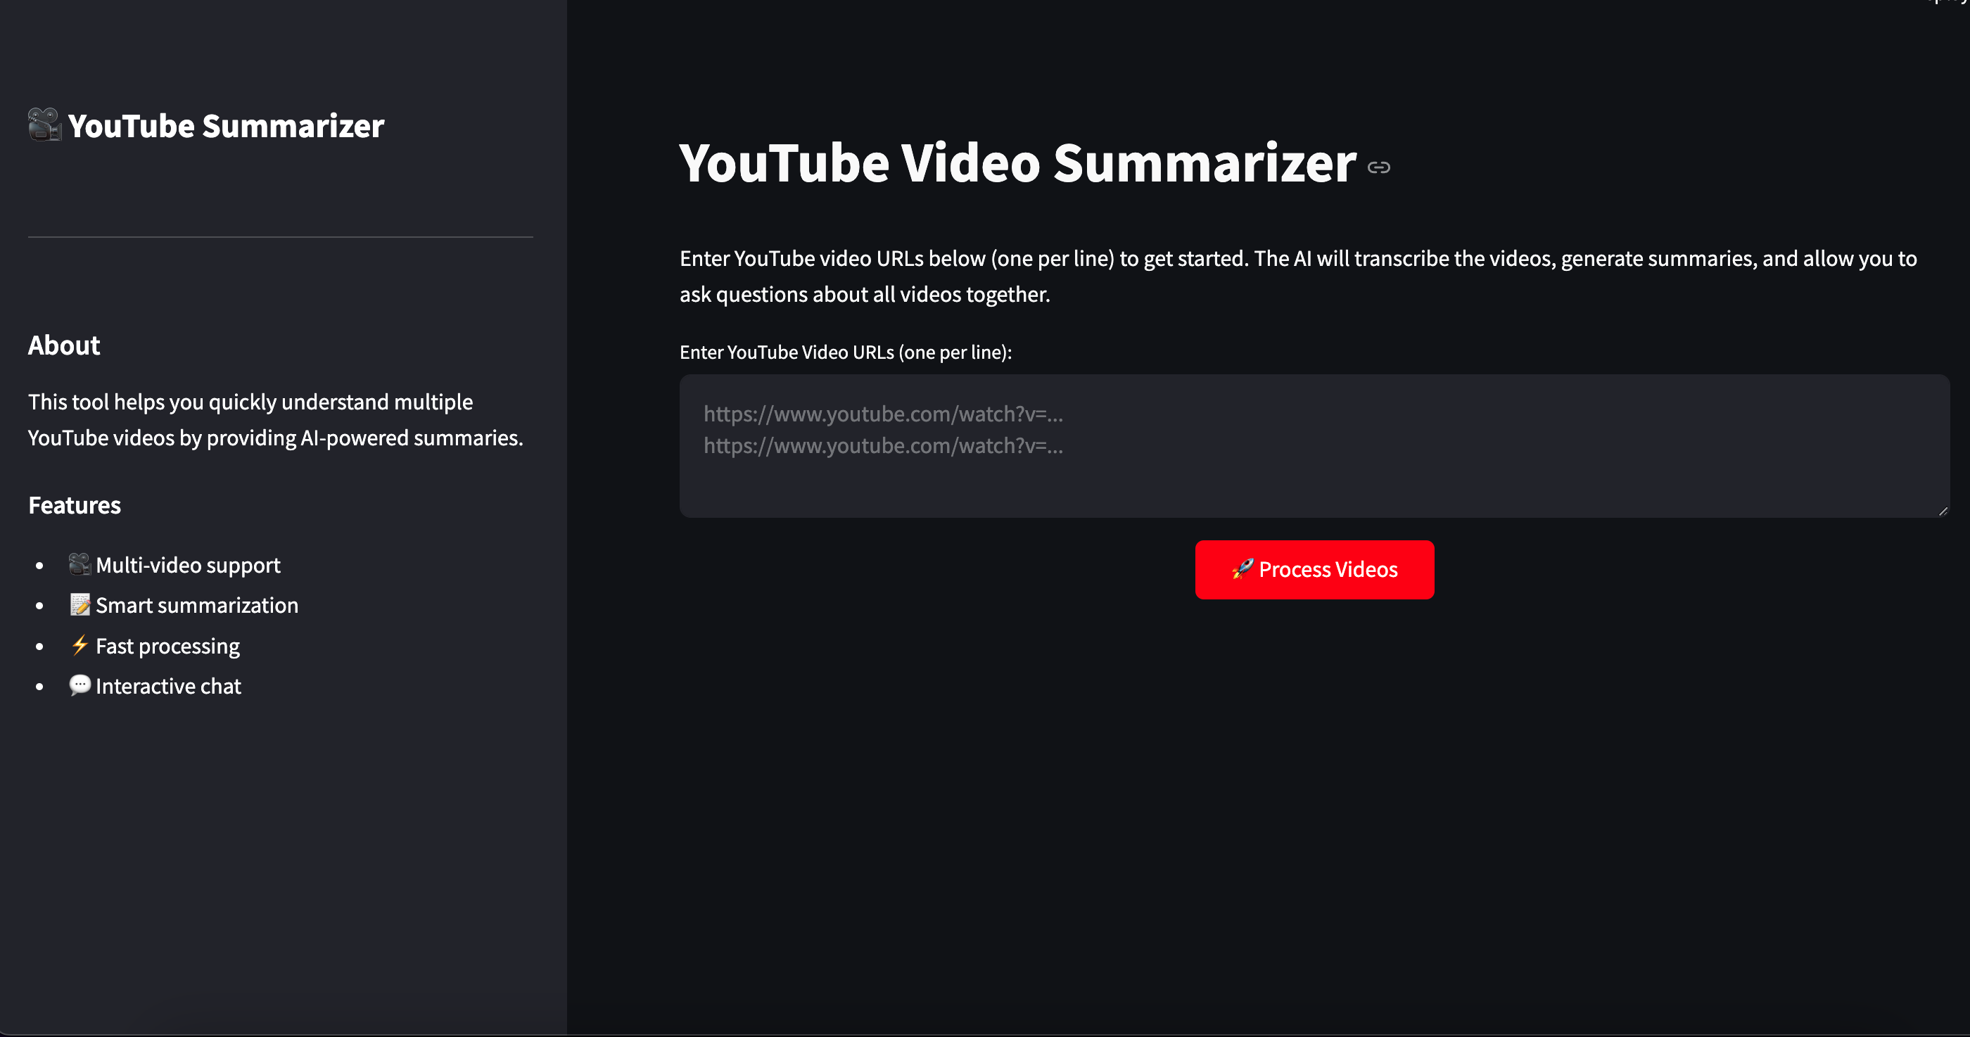
Task: Click the "YouTube Summarizer" sidebar title
Action: [x=226, y=126]
